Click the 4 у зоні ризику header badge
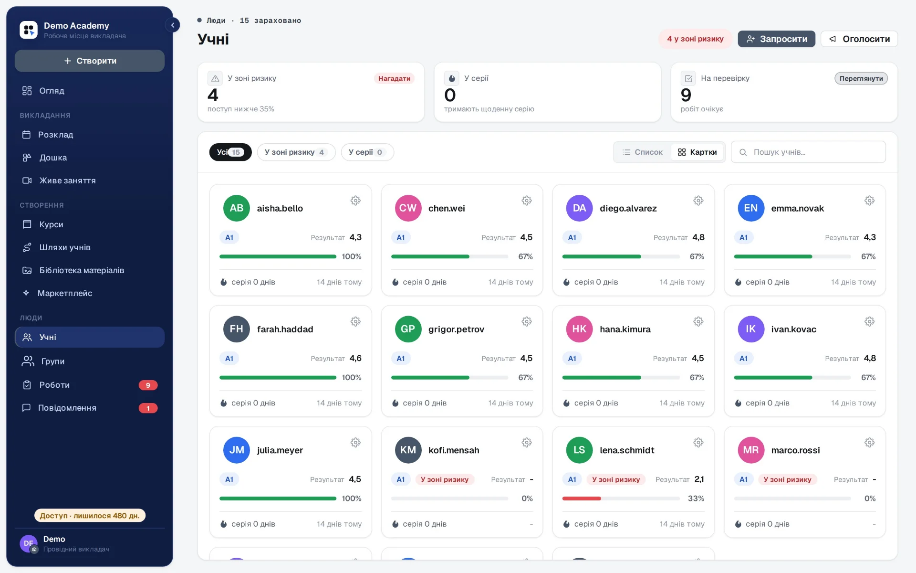 point(695,39)
